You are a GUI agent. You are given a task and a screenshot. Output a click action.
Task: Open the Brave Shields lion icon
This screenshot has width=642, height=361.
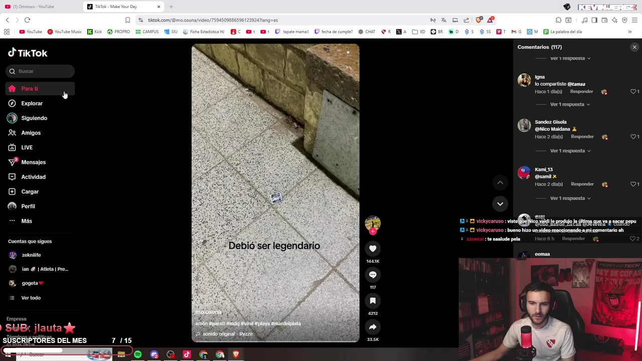(x=479, y=20)
